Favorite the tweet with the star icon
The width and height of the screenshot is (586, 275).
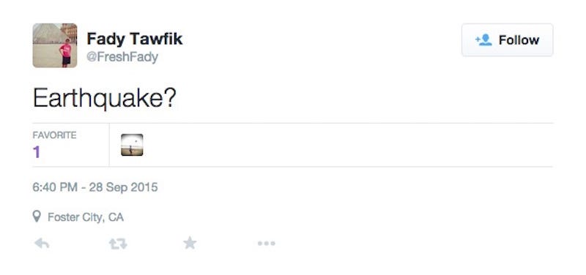tap(190, 244)
